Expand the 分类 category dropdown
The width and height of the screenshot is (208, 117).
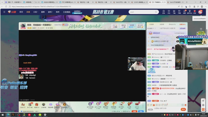click(x=35, y=12)
